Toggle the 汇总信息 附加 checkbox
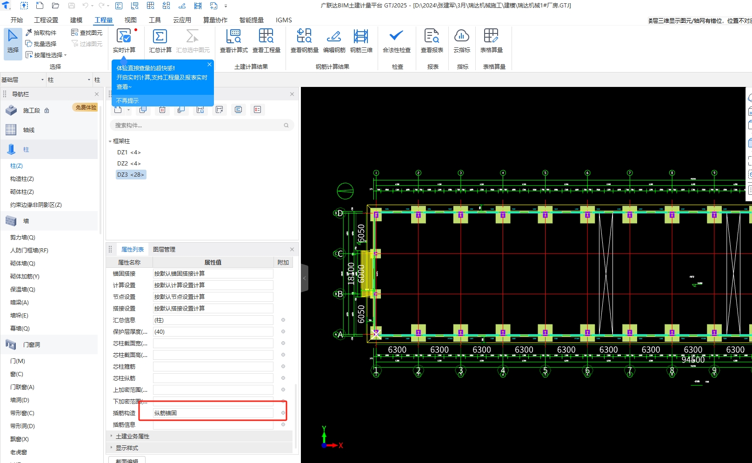Screen dimensions: 752x463 283,320
